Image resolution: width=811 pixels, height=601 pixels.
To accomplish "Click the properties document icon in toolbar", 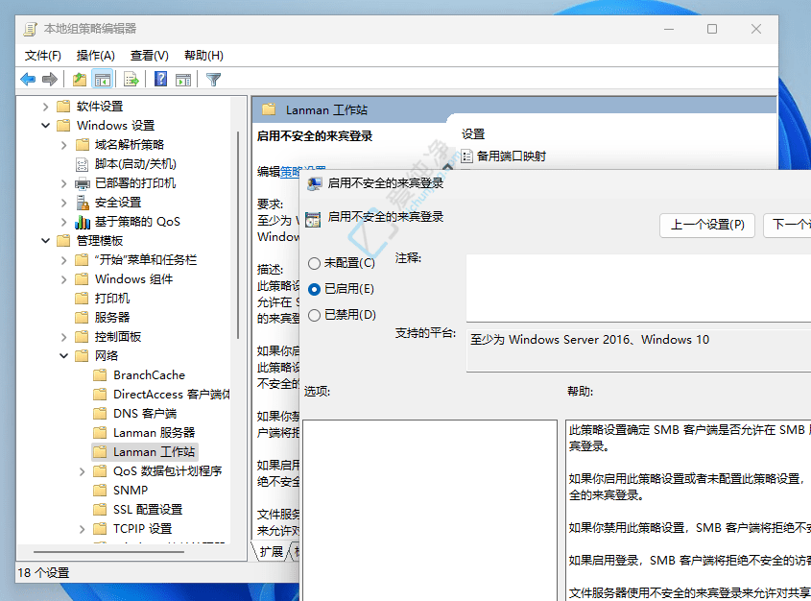I will 81,79.
